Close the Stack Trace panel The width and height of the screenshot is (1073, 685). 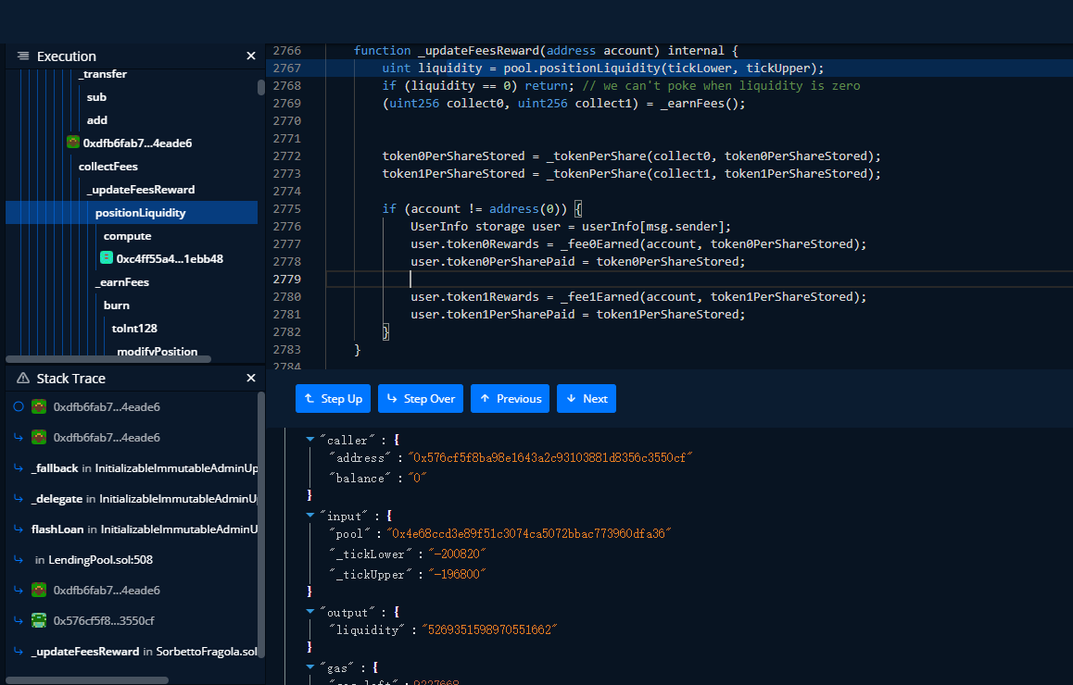tap(251, 378)
